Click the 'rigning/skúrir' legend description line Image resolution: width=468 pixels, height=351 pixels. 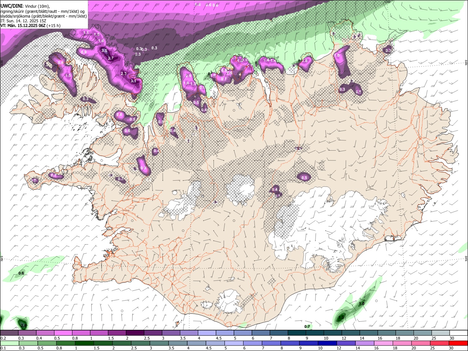42,11
